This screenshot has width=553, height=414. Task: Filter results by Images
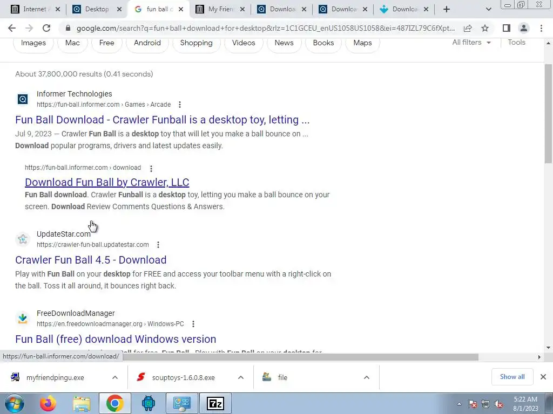pyautogui.click(x=33, y=43)
